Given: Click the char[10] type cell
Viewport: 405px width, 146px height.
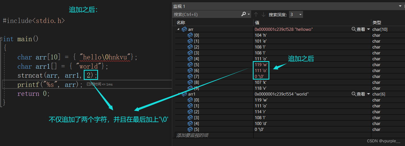Looking at the screenshot, I should click(x=380, y=29).
